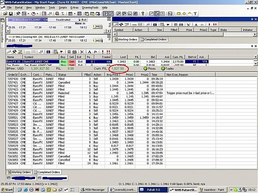The width and height of the screenshot is (258, 193).
Task: Click the X delete icon in upper-right panel toolbar
Action: 189,25
